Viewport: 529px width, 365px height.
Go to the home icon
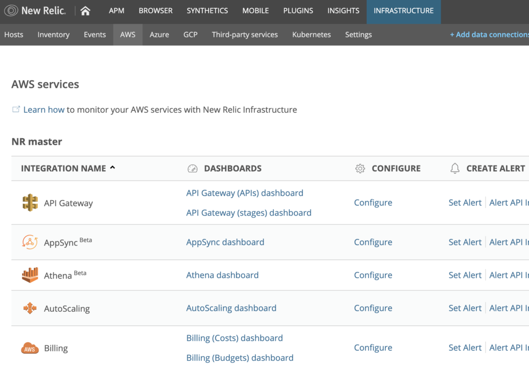tap(85, 11)
